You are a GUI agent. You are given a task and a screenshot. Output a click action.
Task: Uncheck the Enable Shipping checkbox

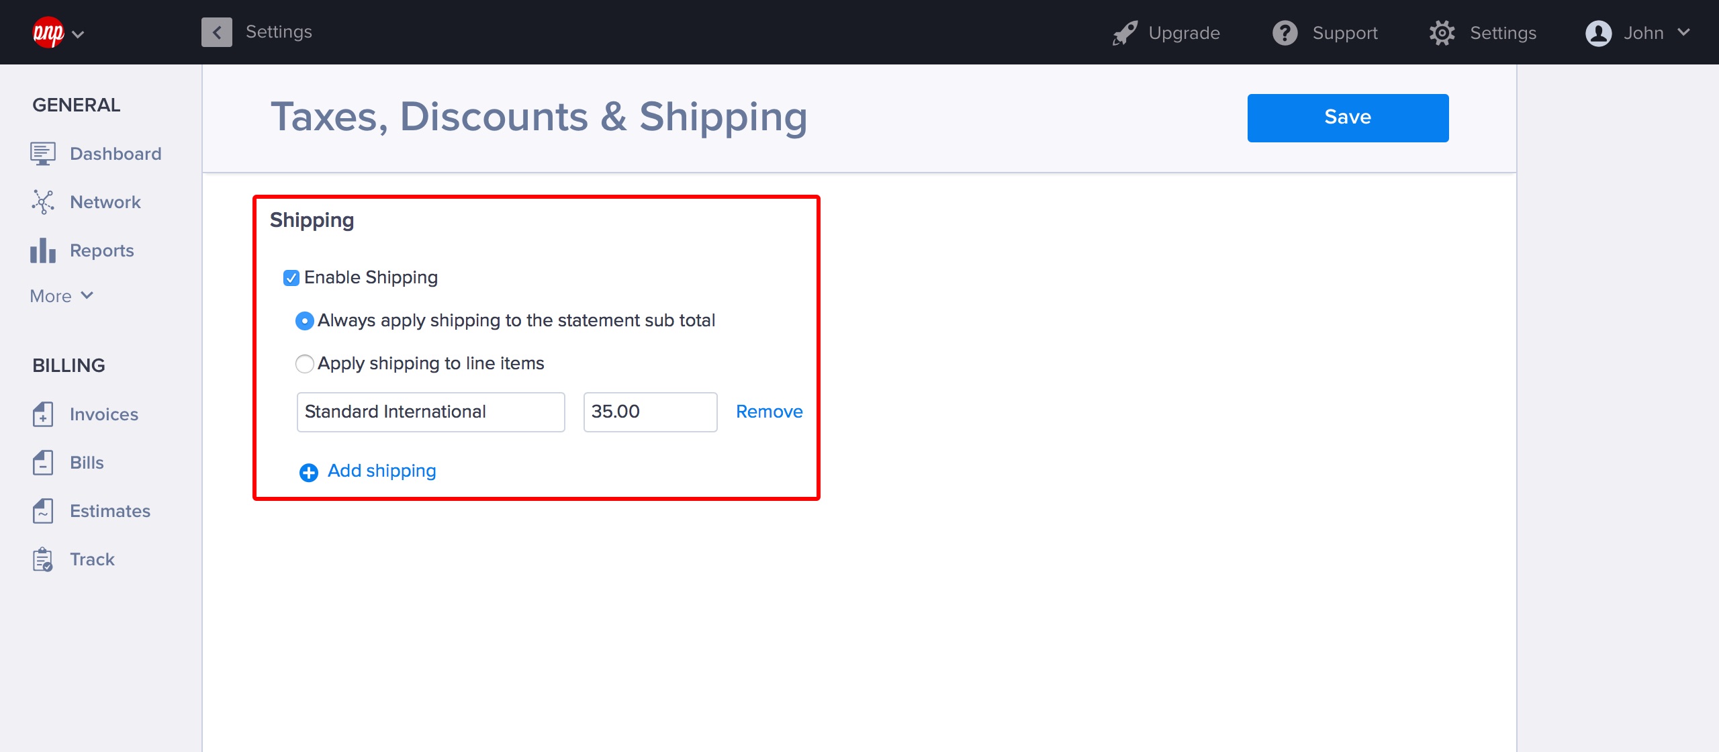291,278
